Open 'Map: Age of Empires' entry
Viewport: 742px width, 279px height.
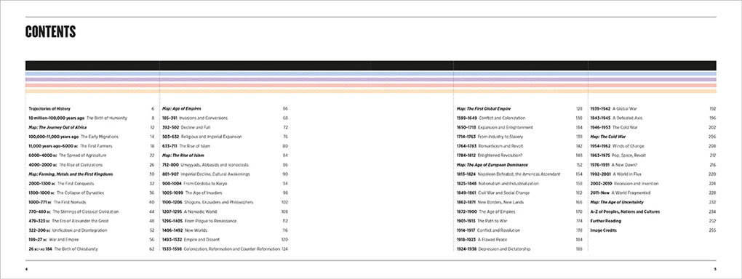coord(181,109)
